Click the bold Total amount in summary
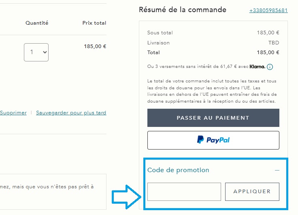 (268, 53)
